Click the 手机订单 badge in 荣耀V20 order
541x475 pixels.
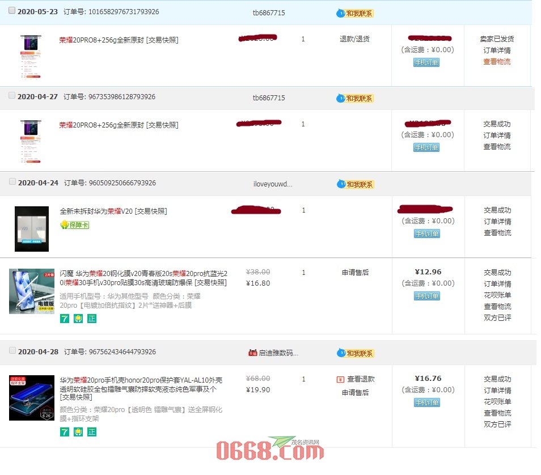pos(427,234)
